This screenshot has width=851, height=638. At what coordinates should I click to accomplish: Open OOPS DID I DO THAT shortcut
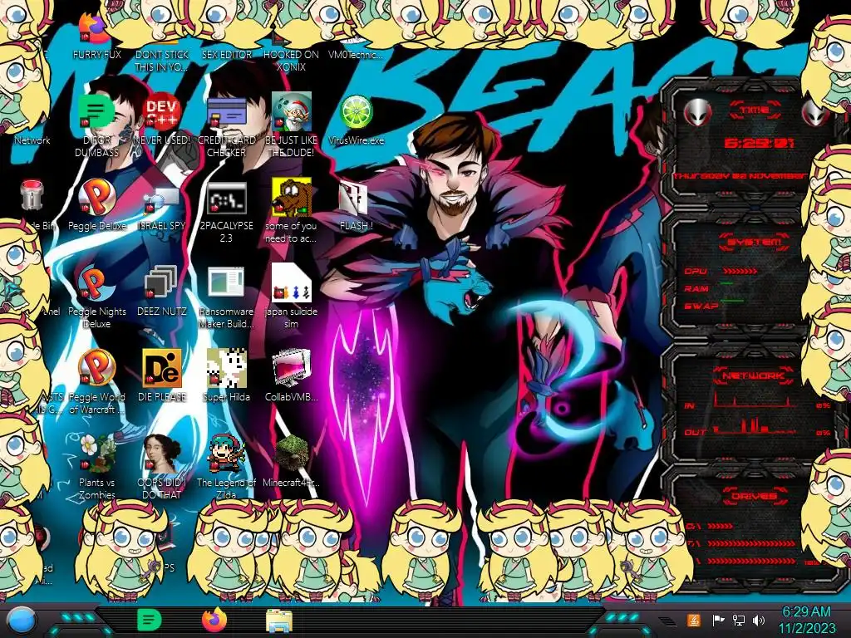(162, 467)
